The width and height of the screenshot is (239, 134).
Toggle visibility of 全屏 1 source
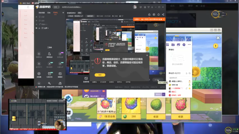(x=36, y=28)
